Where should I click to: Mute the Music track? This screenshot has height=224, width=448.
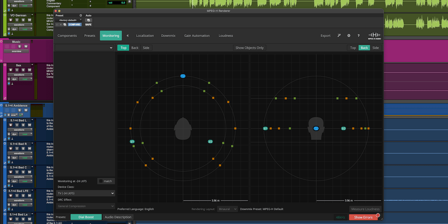pos(26,46)
